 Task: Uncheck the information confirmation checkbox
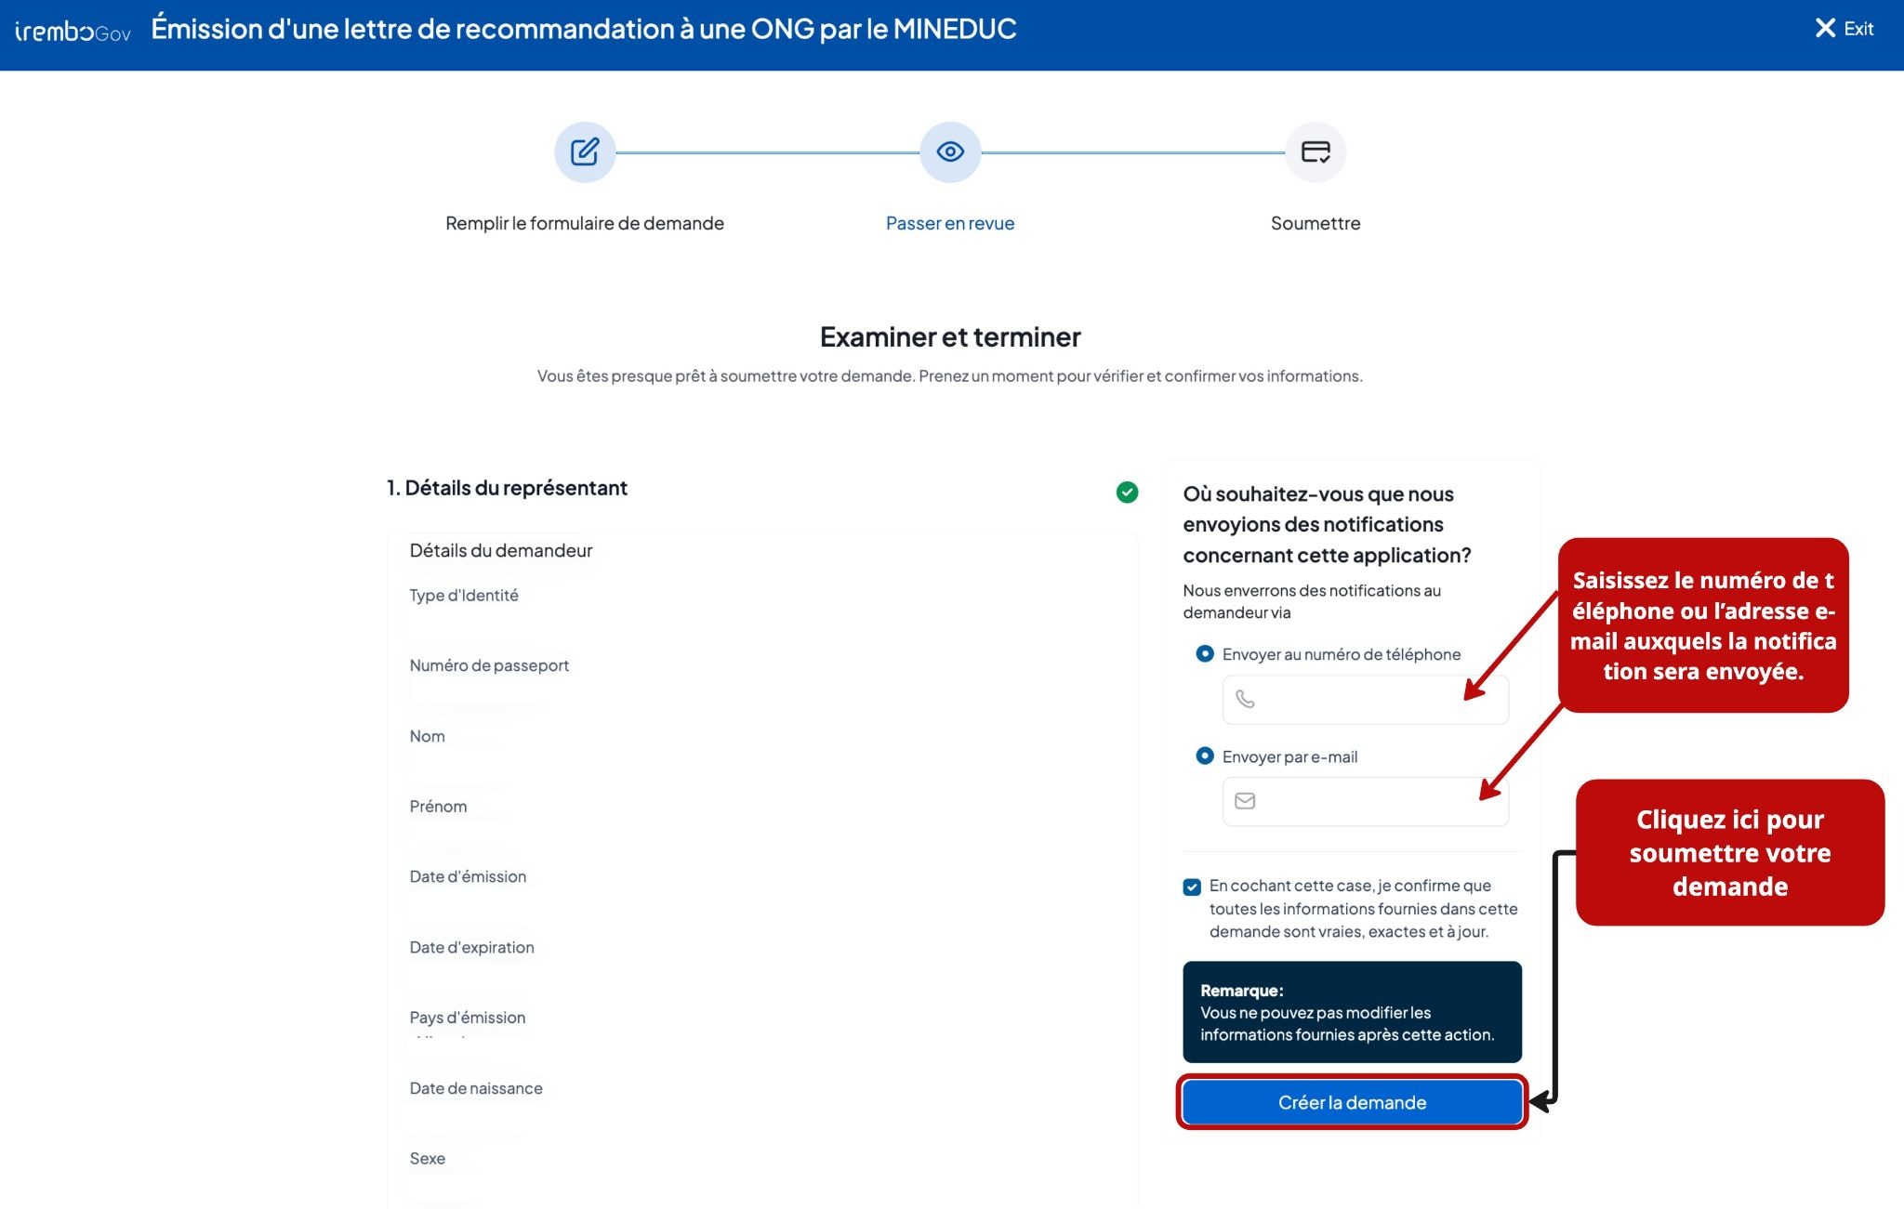[x=1192, y=887]
